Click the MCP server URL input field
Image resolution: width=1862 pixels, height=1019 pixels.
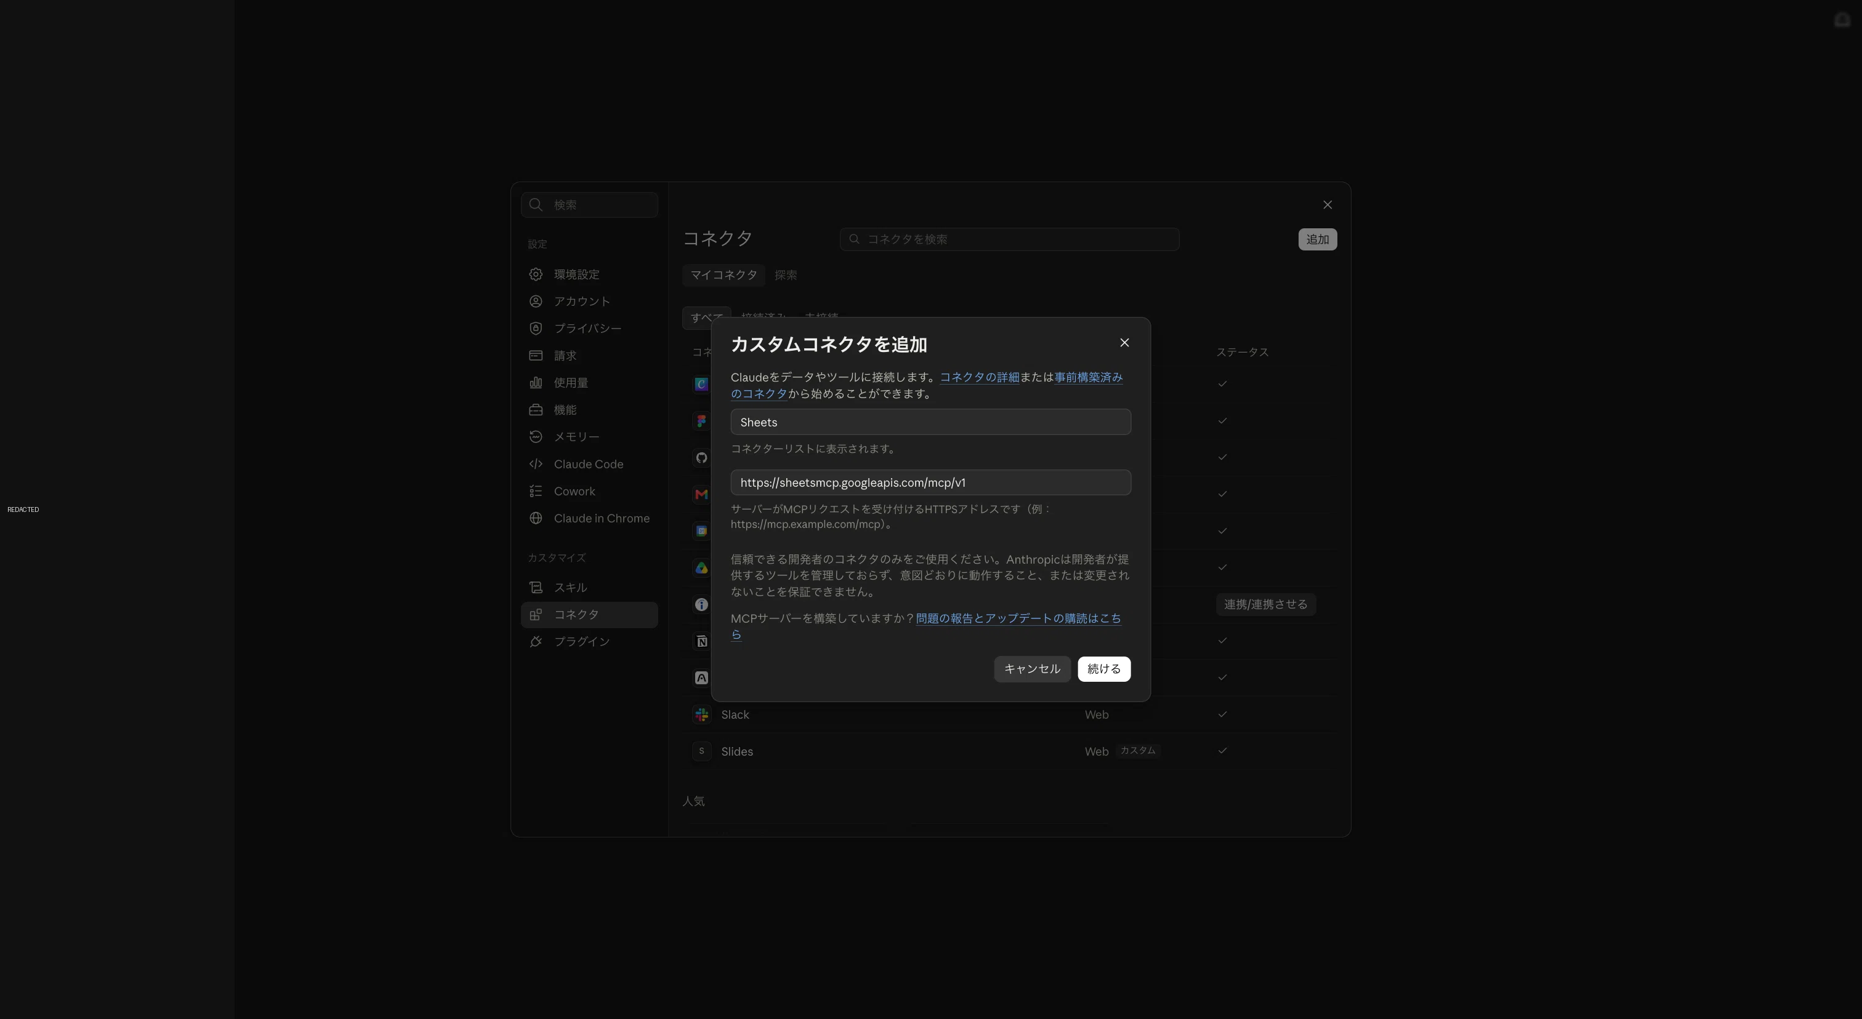930,482
